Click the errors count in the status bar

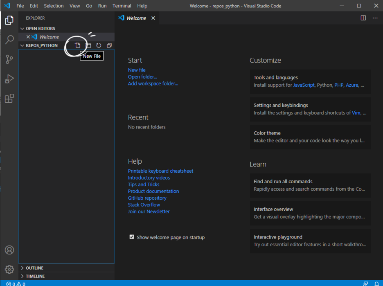[11, 284]
